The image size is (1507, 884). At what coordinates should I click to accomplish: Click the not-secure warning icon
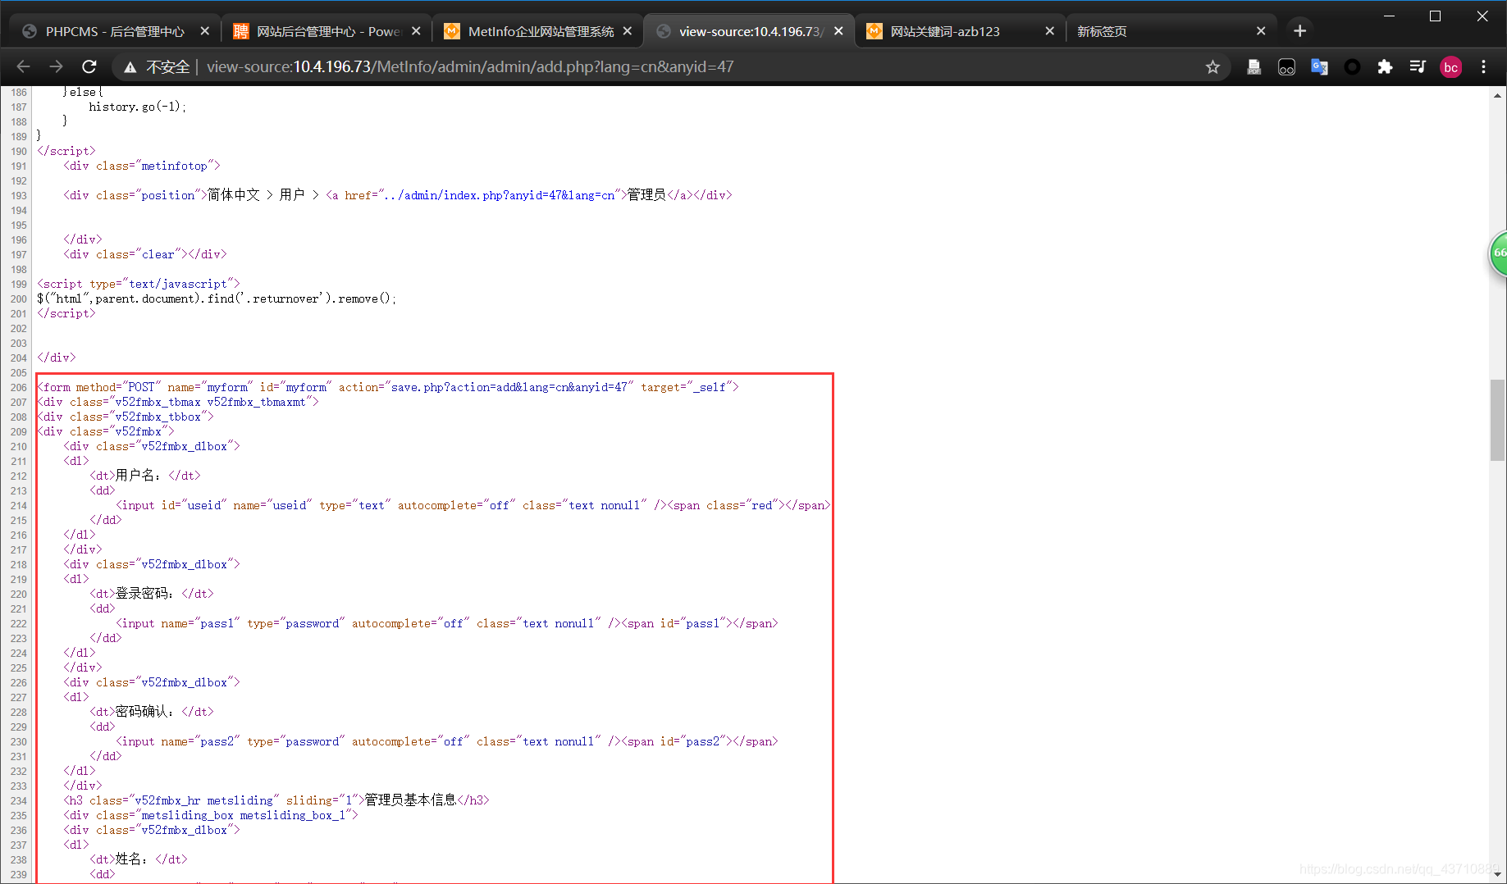[x=130, y=67]
